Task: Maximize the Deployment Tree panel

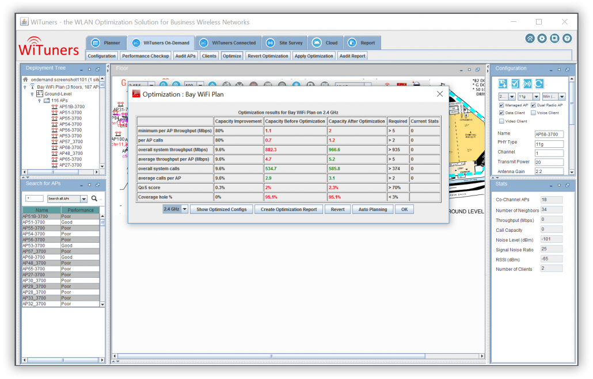Action: (90, 70)
